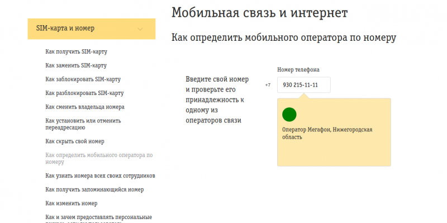447x223 pixels.
Task: Click the +7 country code prefix
Action: pyautogui.click(x=268, y=85)
